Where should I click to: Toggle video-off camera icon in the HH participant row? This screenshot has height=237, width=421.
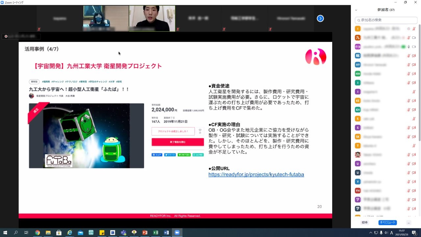[414, 74]
